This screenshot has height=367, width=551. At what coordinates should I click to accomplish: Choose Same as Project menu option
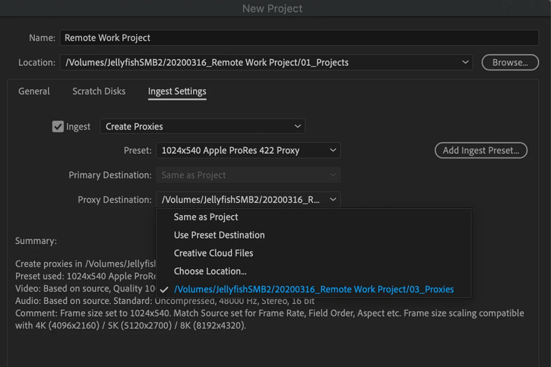pyautogui.click(x=206, y=217)
